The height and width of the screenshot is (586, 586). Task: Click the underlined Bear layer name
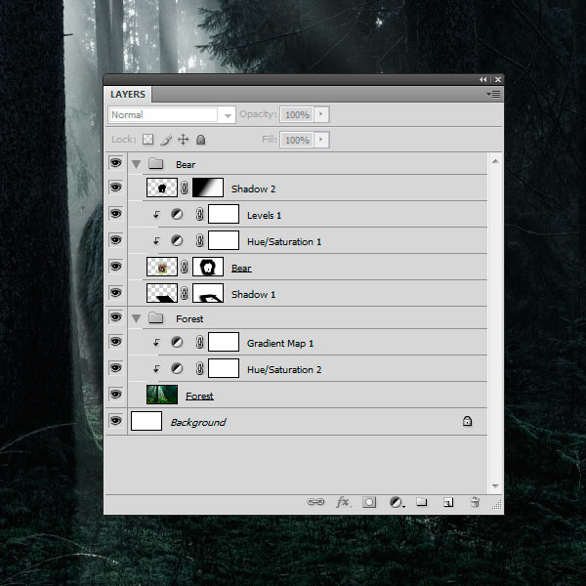tap(241, 268)
